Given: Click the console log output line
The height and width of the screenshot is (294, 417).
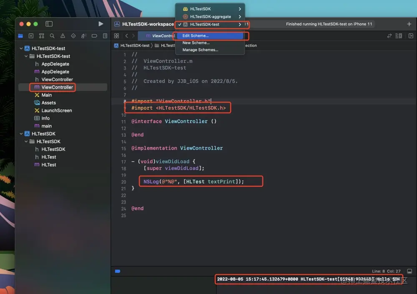Looking at the screenshot, I should [309, 279].
